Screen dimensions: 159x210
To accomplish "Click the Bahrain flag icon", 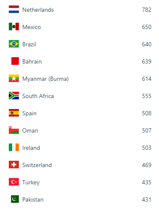I will tap(15, 61).
